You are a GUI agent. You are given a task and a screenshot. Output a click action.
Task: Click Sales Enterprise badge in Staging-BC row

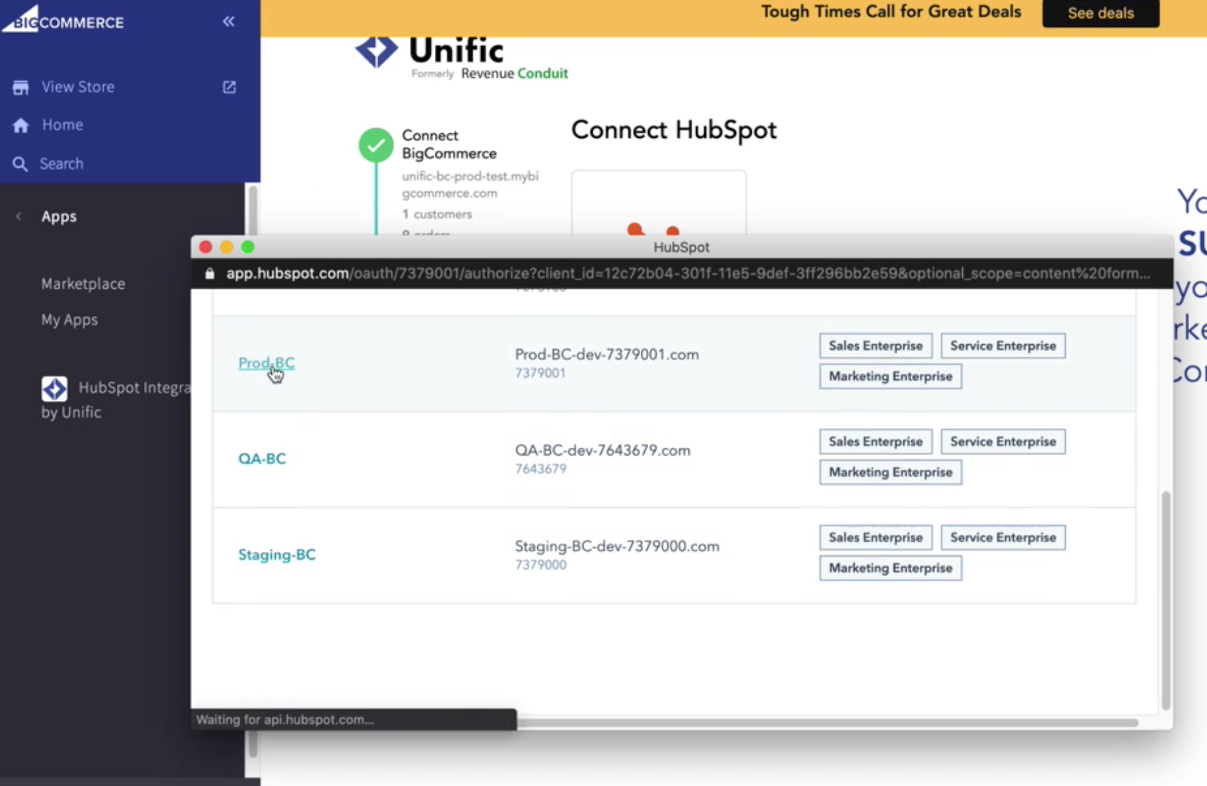(876, 537)
